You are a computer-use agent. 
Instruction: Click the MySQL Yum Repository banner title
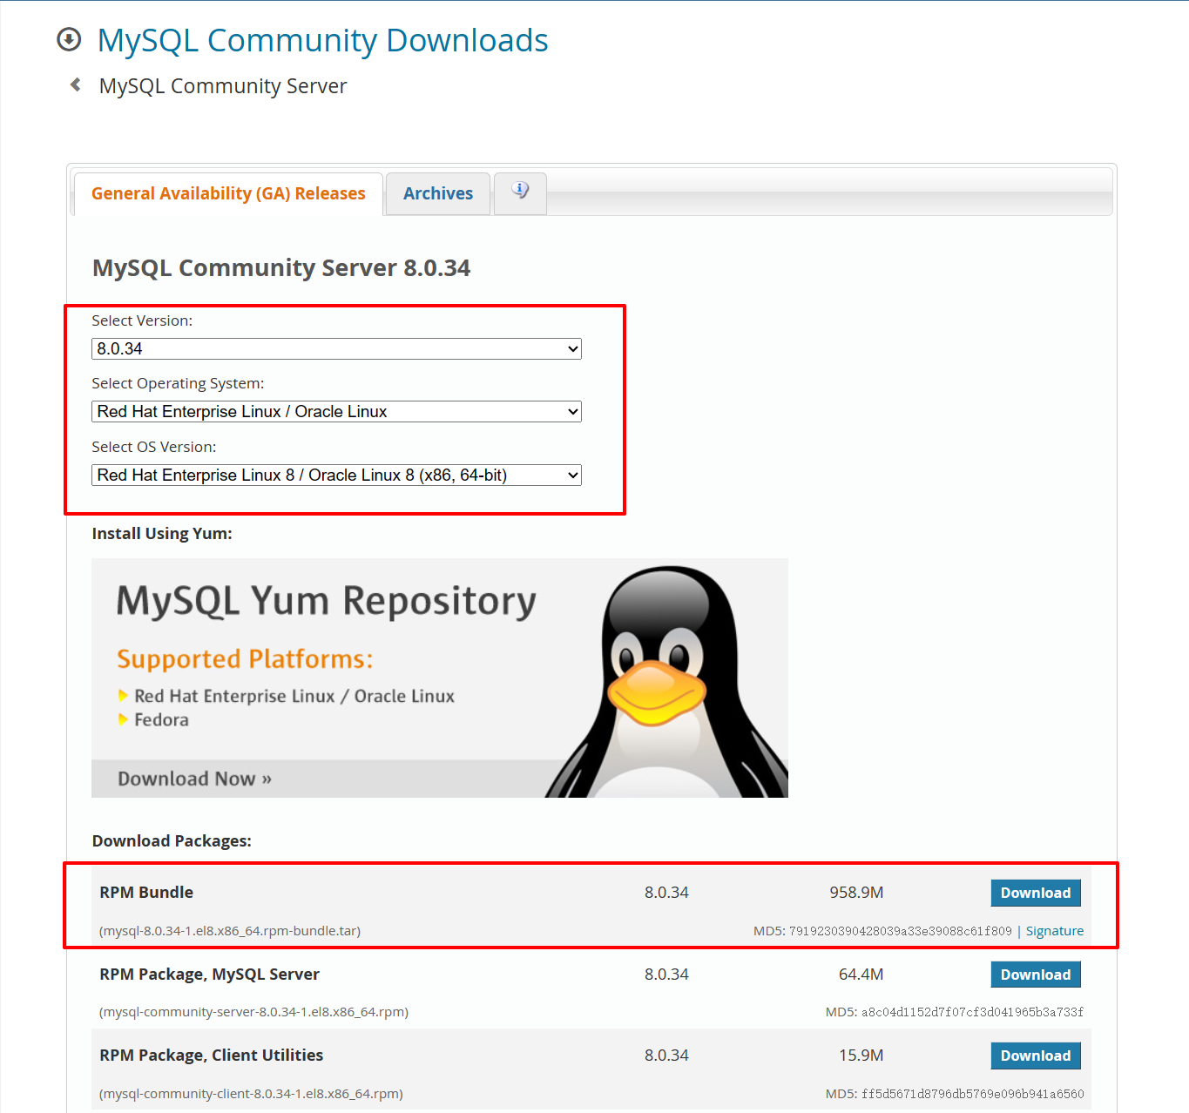point(326,602)
